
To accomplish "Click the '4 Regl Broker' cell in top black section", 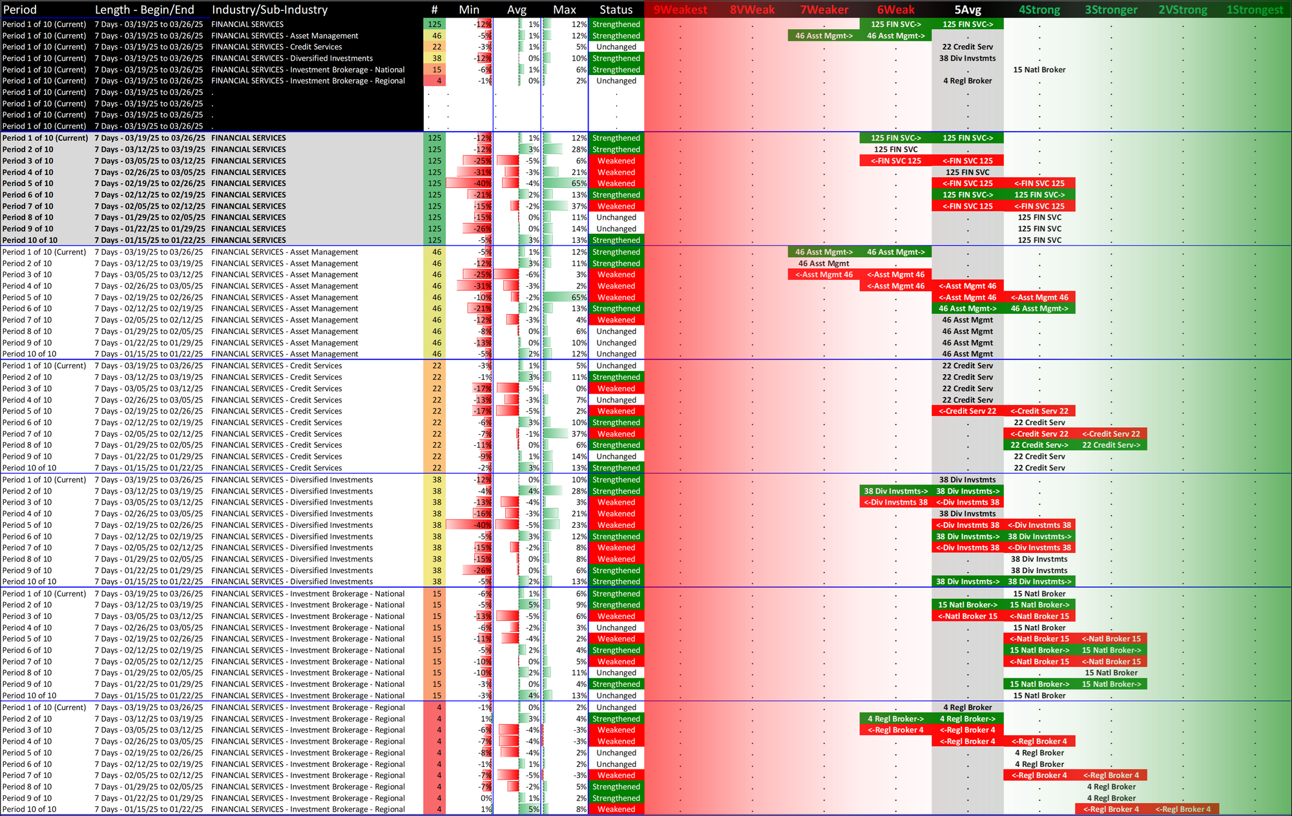I will click(967, 81).
